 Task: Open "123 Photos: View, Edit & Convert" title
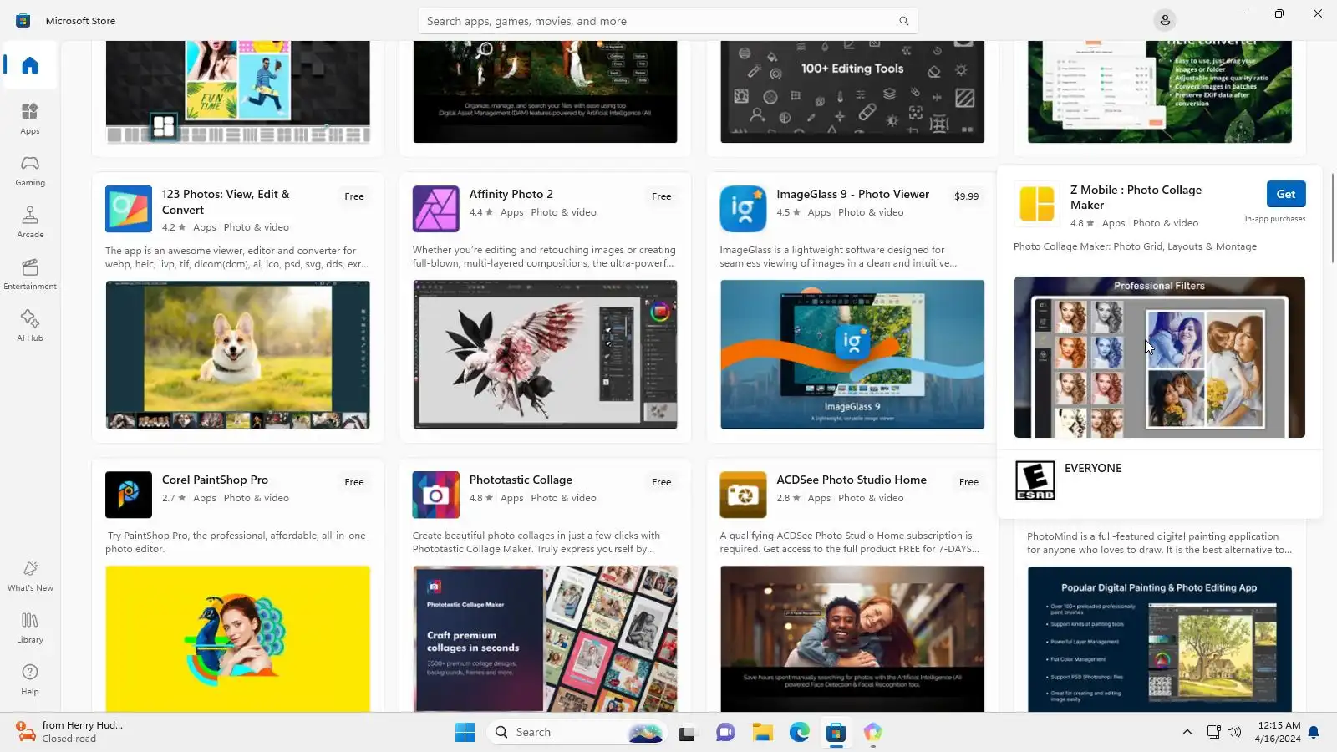[x=226, y=202]
